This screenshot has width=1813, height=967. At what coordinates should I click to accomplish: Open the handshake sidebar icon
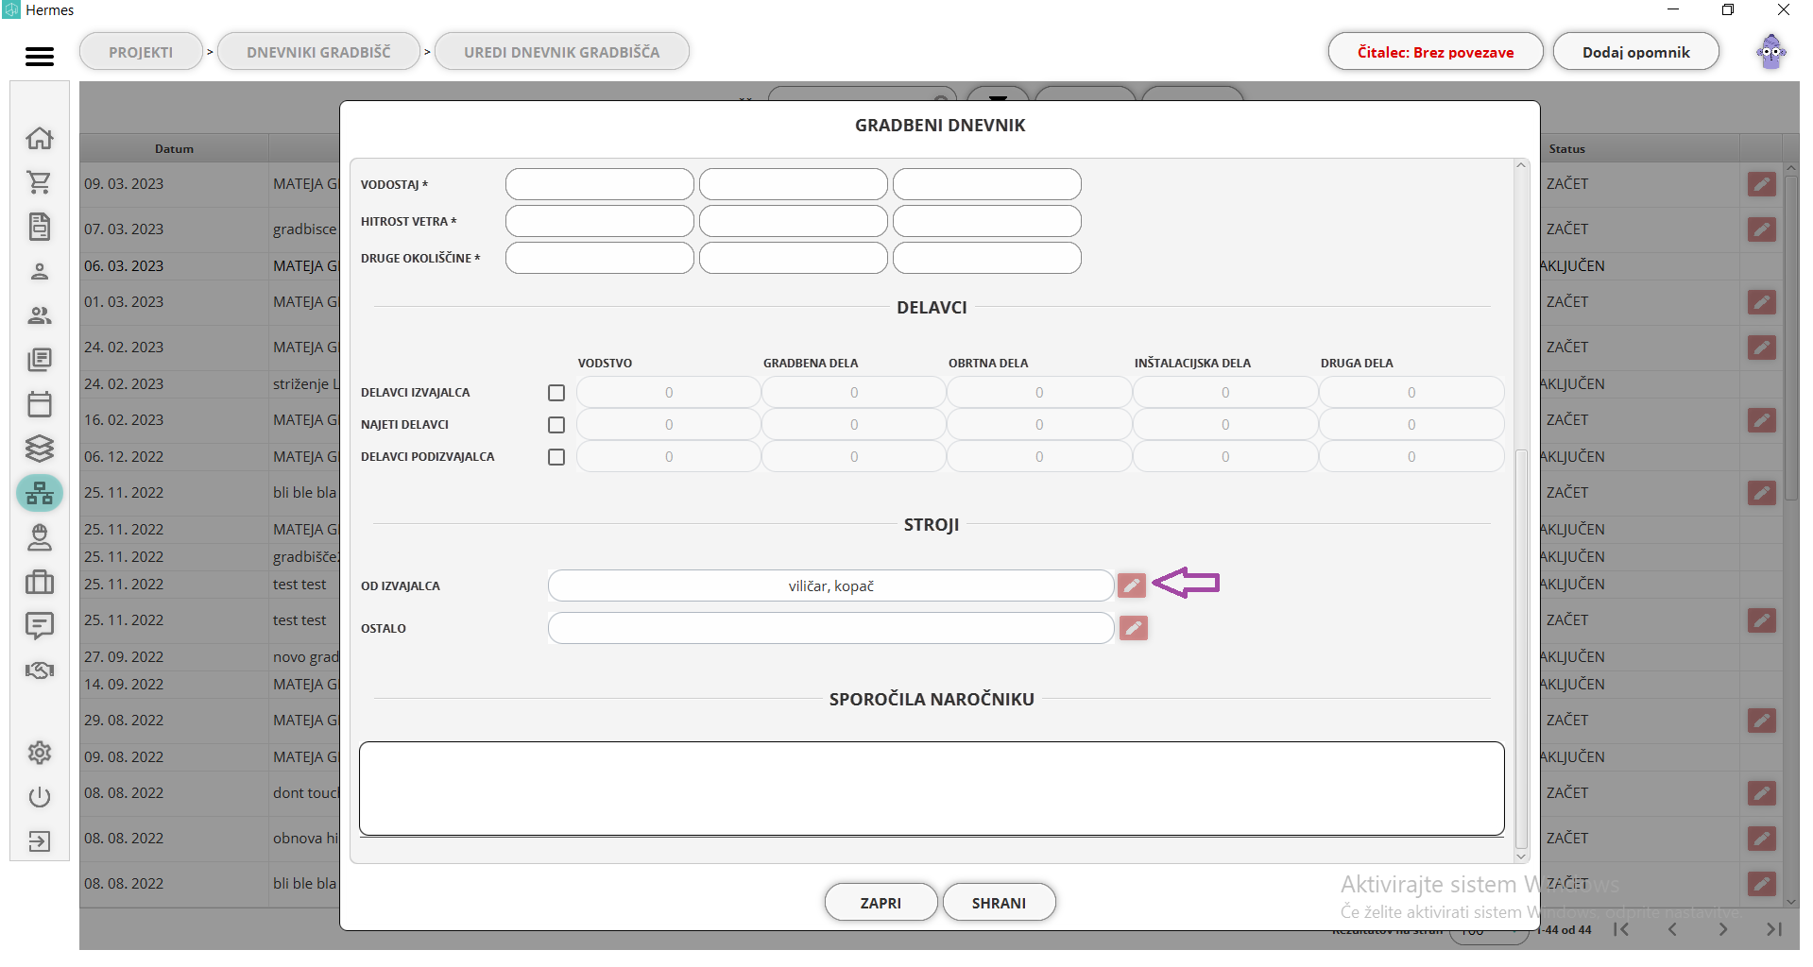coord(39,670)
